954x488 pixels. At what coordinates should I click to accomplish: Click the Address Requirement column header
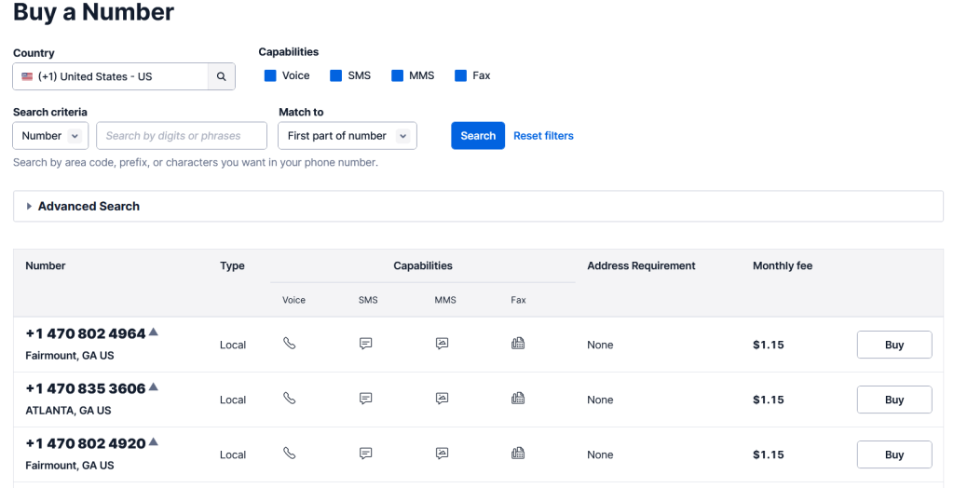[641, 266]
